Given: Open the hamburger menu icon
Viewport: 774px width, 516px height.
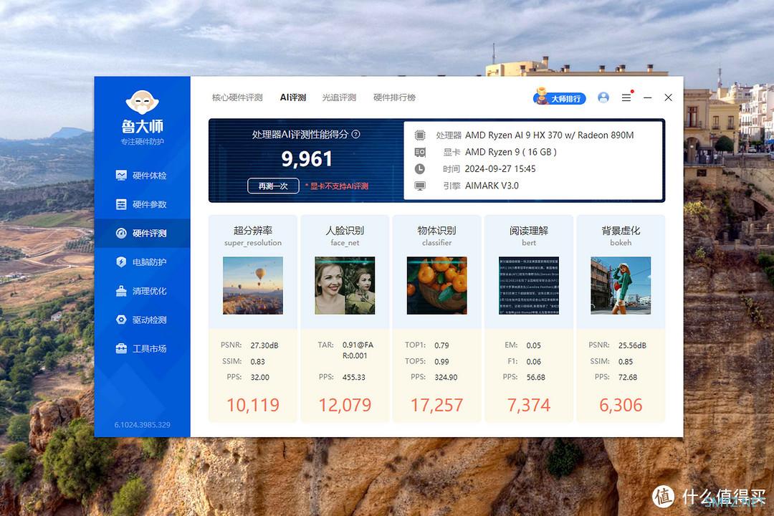Looking at the screenshot, I should tap(626, 97).
